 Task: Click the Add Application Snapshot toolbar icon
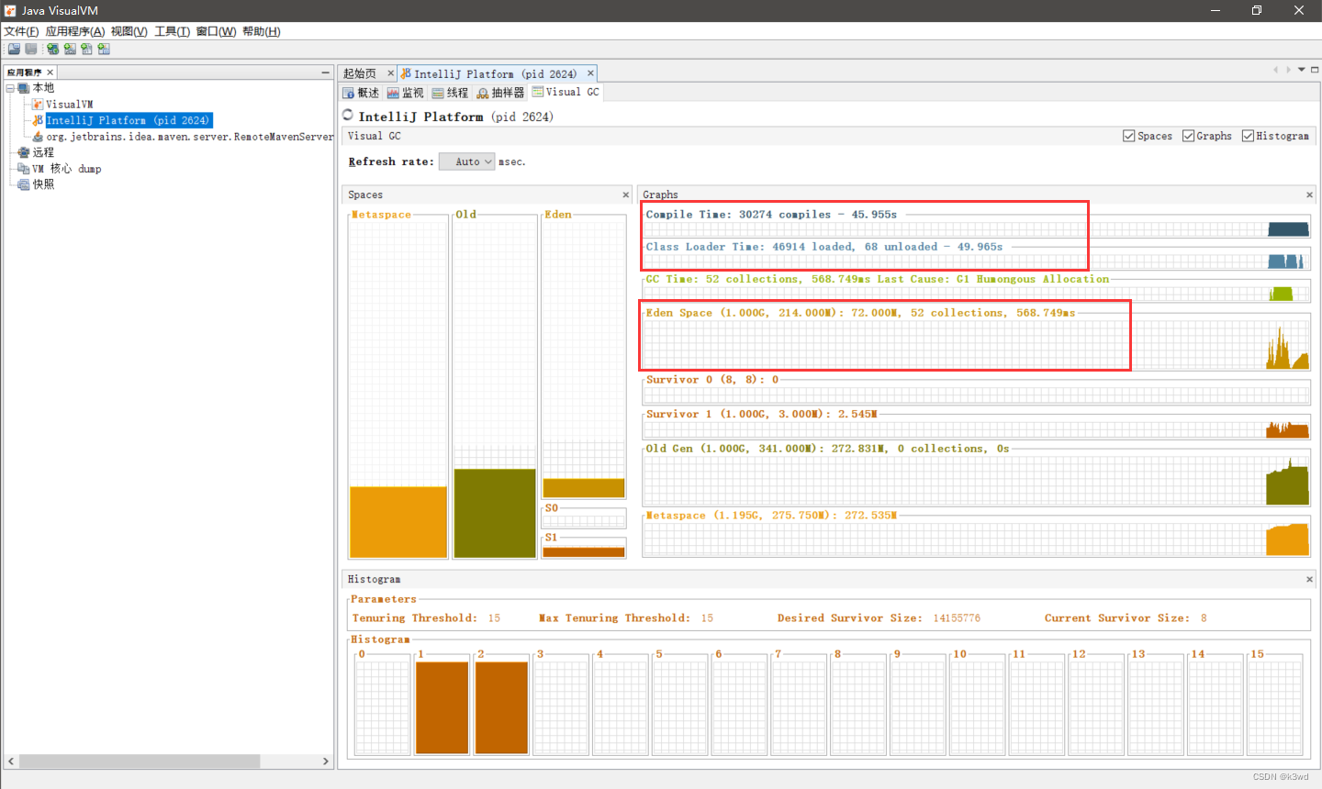[104, 49]
